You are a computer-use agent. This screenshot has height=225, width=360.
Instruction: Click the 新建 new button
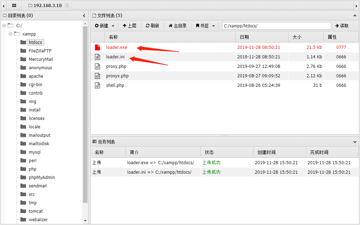[x=102, y=26]
